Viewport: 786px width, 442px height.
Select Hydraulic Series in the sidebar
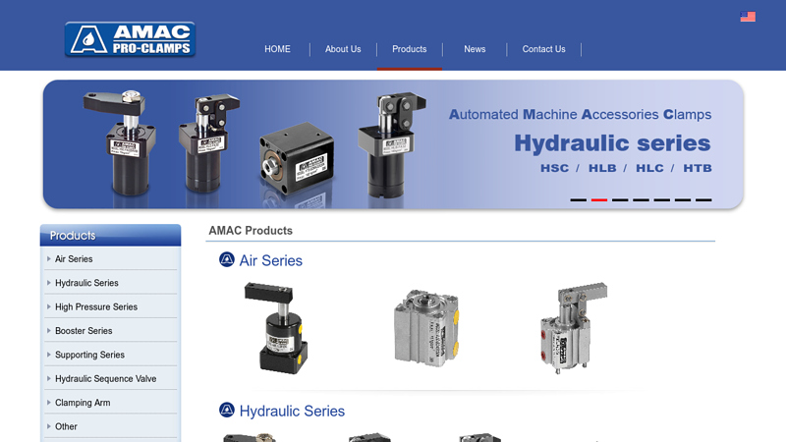(86, 283)
